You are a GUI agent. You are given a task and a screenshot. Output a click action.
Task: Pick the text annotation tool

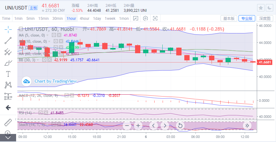[8, 74]
